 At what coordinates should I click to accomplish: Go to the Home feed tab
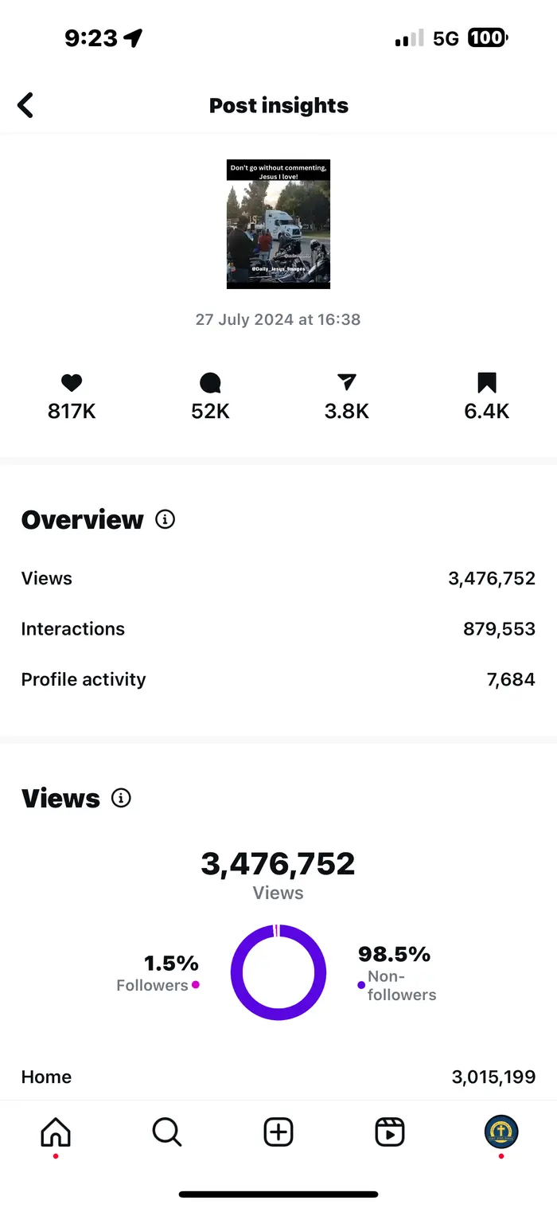[56, 1132]
